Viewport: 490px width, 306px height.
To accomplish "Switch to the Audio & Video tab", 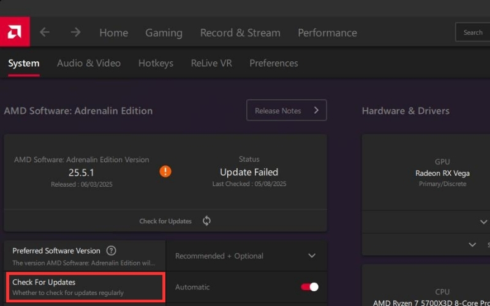I will tap(89, 63).
